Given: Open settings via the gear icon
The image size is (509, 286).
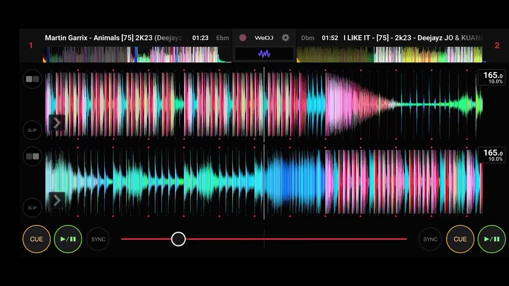Looking at the screenshot, I should point(286,38).
